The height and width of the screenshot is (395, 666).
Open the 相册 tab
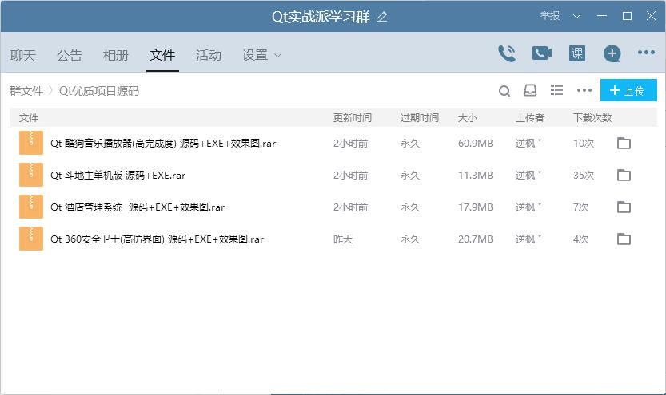pyautogui.click(x=115, y=55)
